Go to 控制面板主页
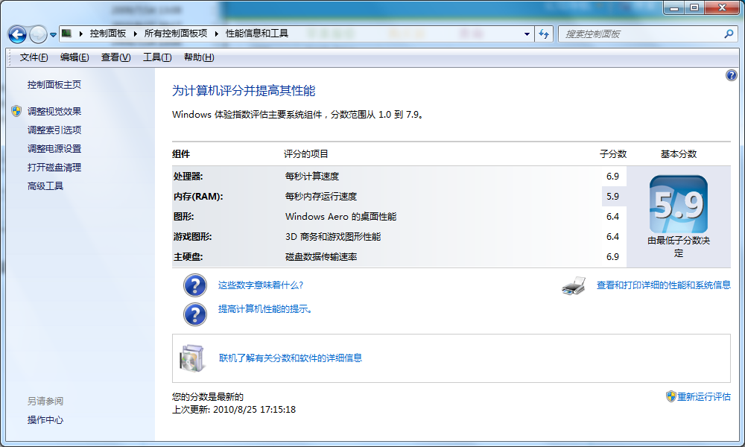Viewport: 745px width, 447px height. point(54,84)
